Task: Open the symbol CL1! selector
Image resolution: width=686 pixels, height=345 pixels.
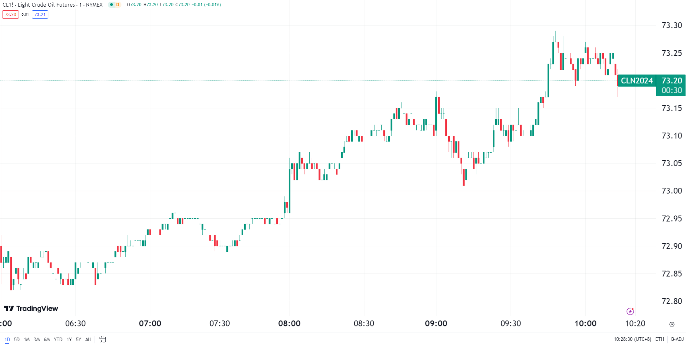Action: click(7, 5)
